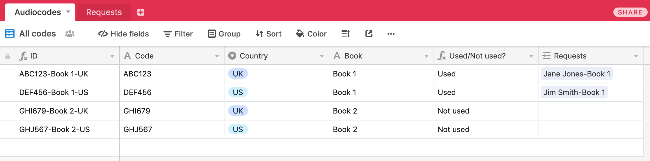The image size is (650, 161).
Task: Click linked record icon in Requests header
Action: click(x=546, y=56)
